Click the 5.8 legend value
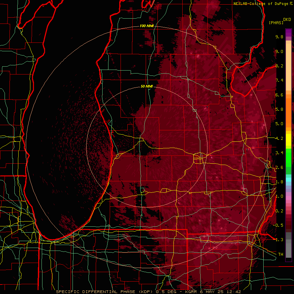 279,109
